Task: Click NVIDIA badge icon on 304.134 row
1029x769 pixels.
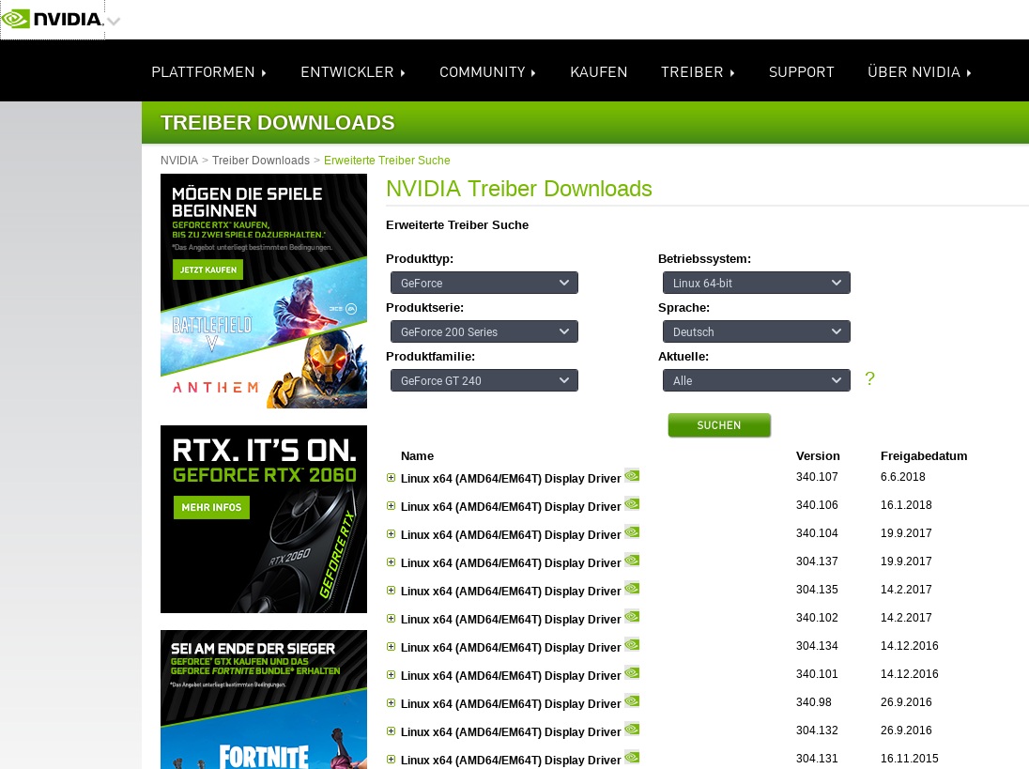Action: pos(632,644)
